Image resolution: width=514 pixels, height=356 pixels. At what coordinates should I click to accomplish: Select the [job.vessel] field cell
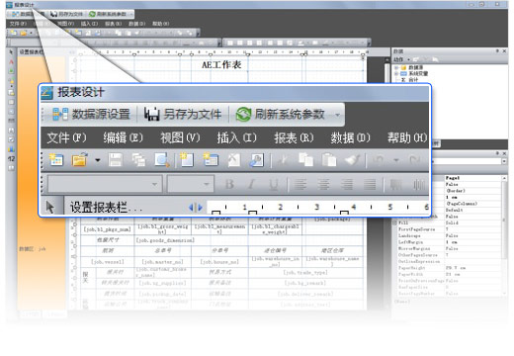coord(108,262)
